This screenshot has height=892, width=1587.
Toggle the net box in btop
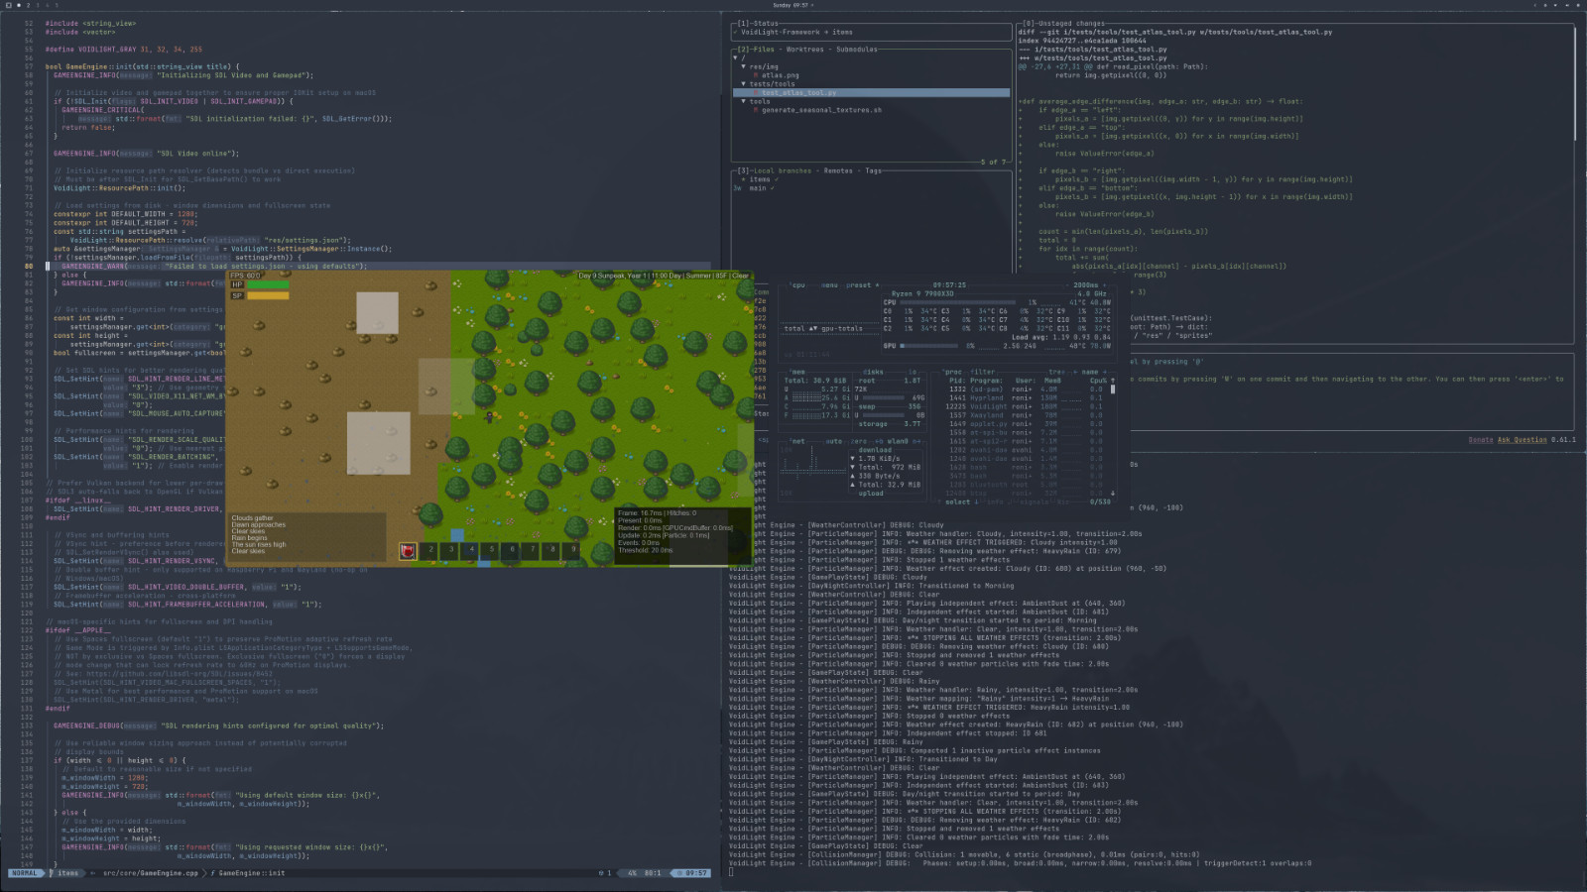pyautogui.click(x=798, y=441)
